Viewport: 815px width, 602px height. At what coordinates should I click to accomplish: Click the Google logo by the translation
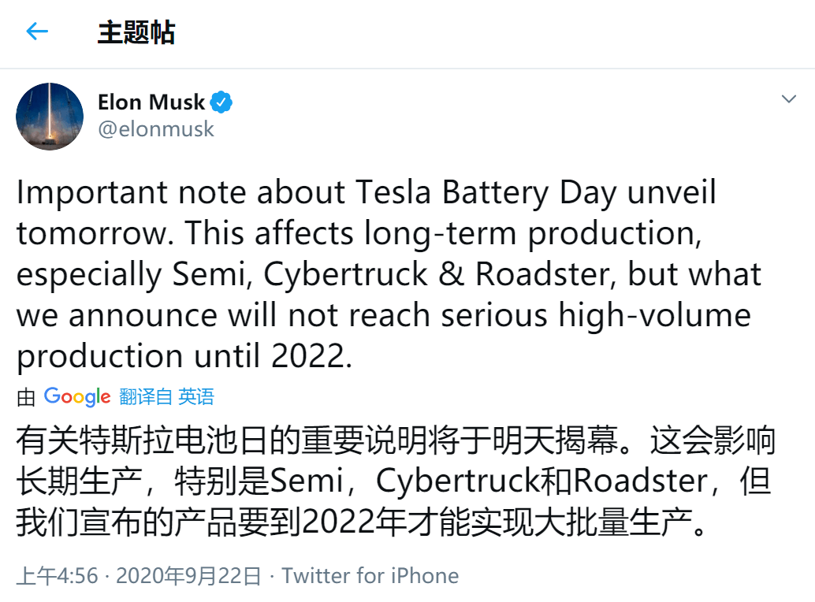pyautogui.click(x=77, y=397)
